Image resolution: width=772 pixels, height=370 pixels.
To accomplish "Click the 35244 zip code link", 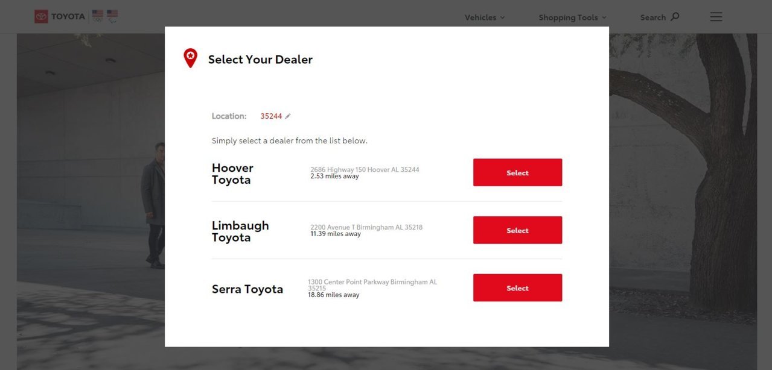I will pyautogui.click(x=271, y=116).
